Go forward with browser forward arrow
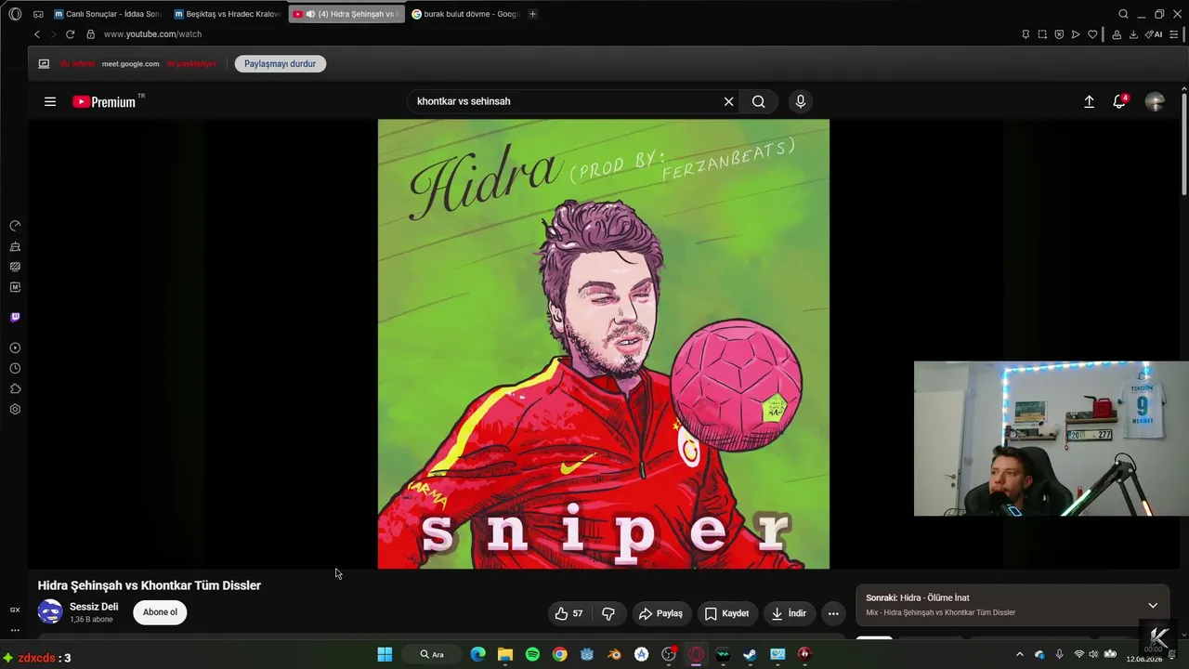The image size is (1189, 669). click(x=53, y=34)
